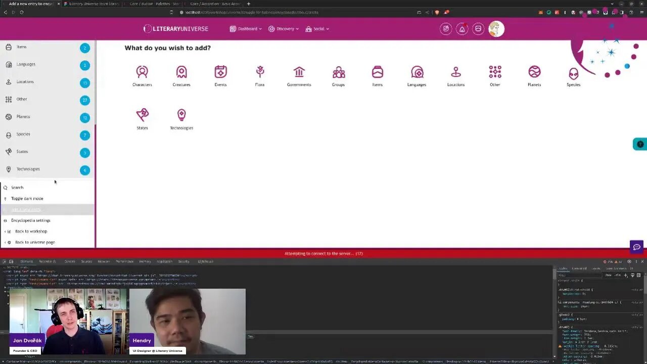The image size is (647, 364).
Task: Toggle DevTools device toolbar icon
Action: point(11,261)
